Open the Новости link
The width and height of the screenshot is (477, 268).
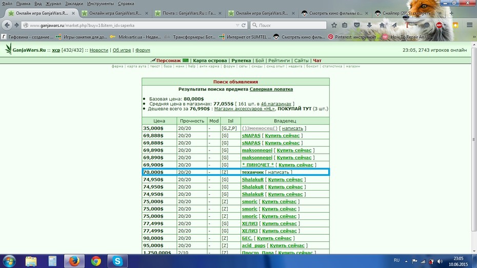(x=98, y=50)
